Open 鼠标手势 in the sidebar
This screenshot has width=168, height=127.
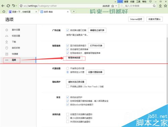[x=16, y=48]
